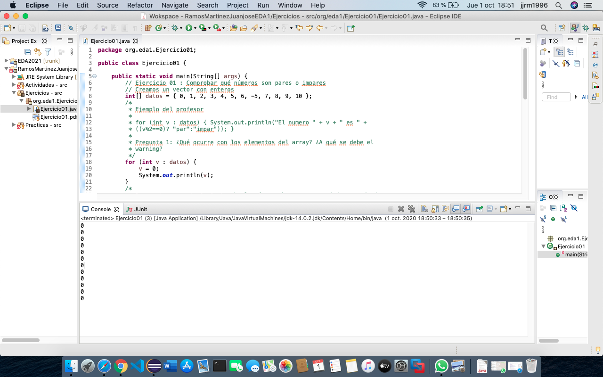603x377 pixels.
Task: Toggle Link with Editor in Project Explorer
Action: [x=38, y=52]
